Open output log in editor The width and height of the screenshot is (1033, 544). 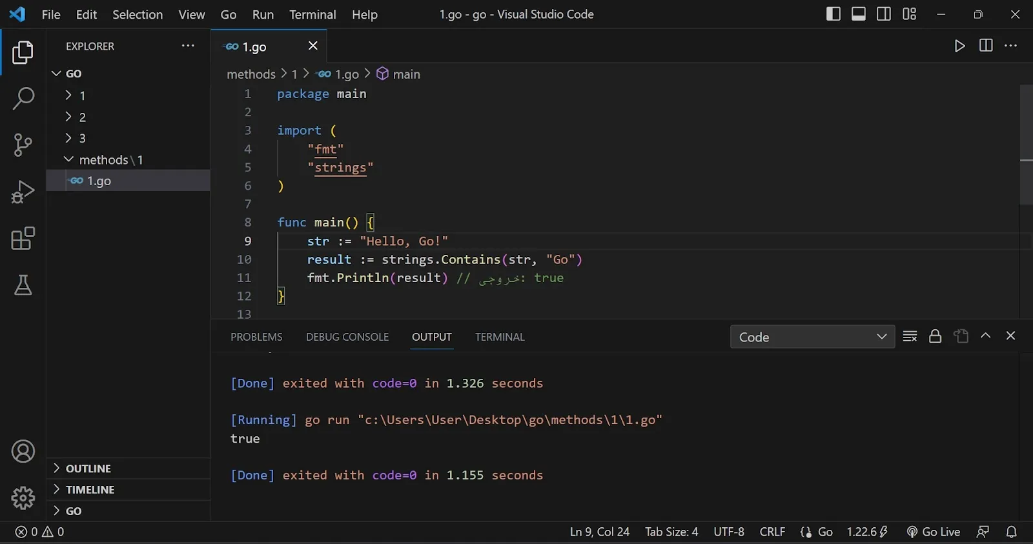tap(961, 336)
